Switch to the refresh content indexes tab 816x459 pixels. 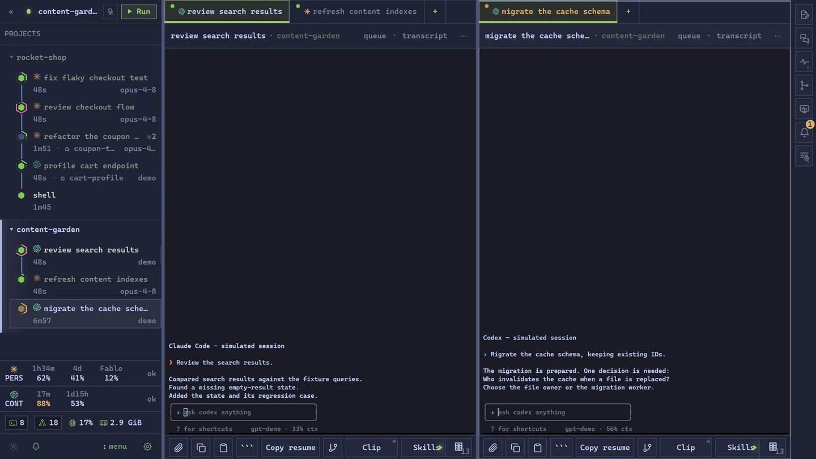point(359,11)
